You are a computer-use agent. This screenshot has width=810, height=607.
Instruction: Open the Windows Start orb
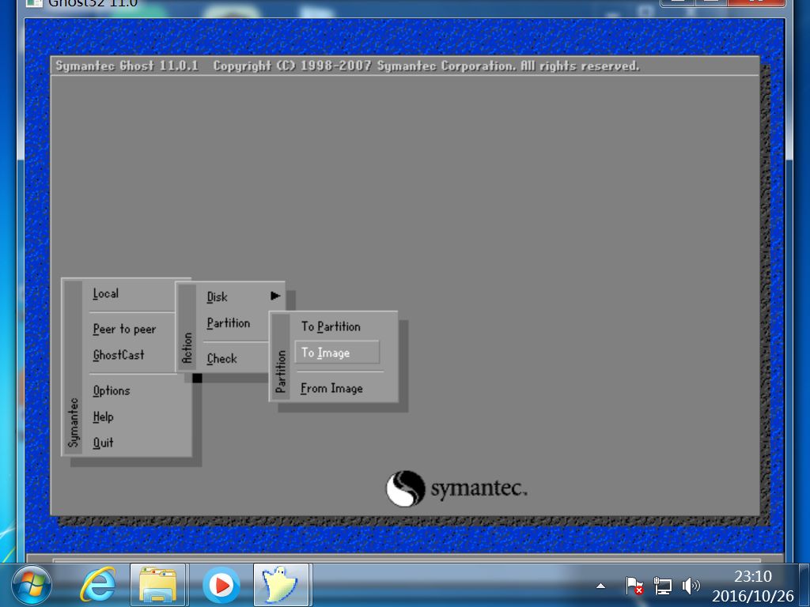pyautogui.click(x=32, y=586)
